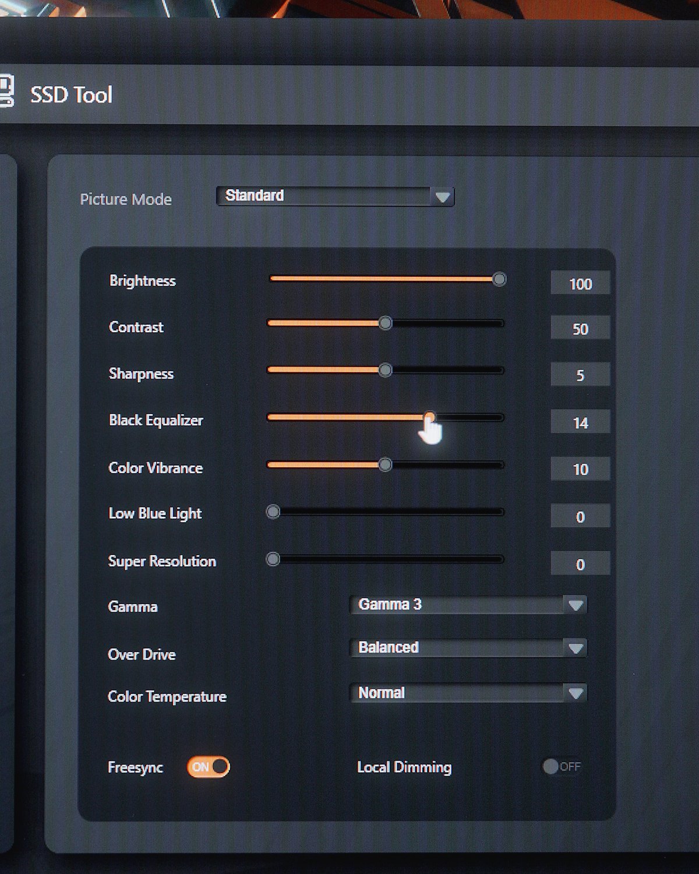Open the SSD Tool tab
This screenshot has height=874, width=699.
coord(71,95)
